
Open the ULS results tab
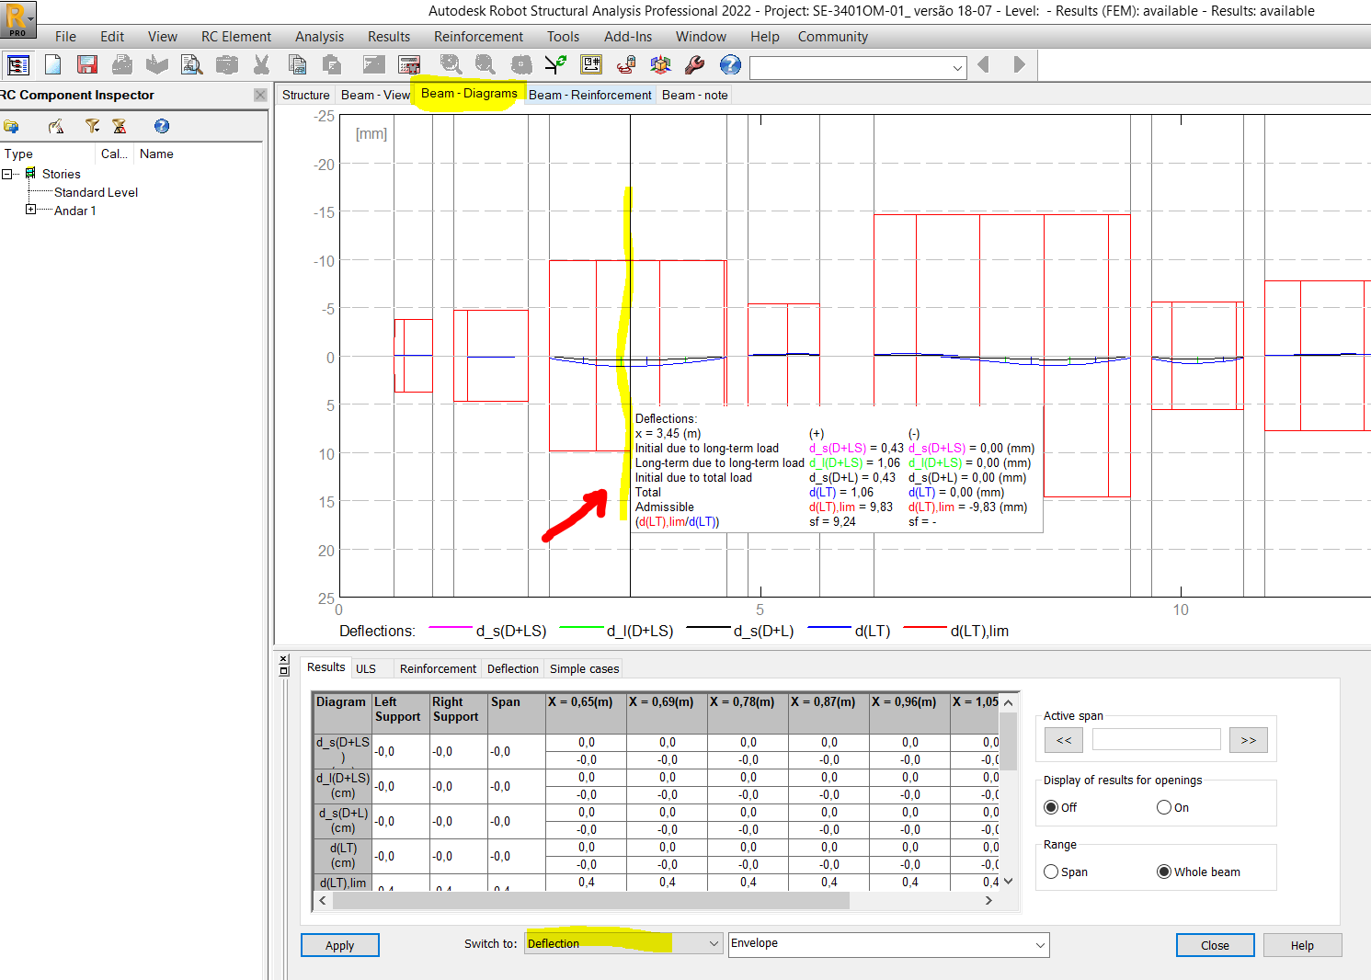click(x=368, y=668)
